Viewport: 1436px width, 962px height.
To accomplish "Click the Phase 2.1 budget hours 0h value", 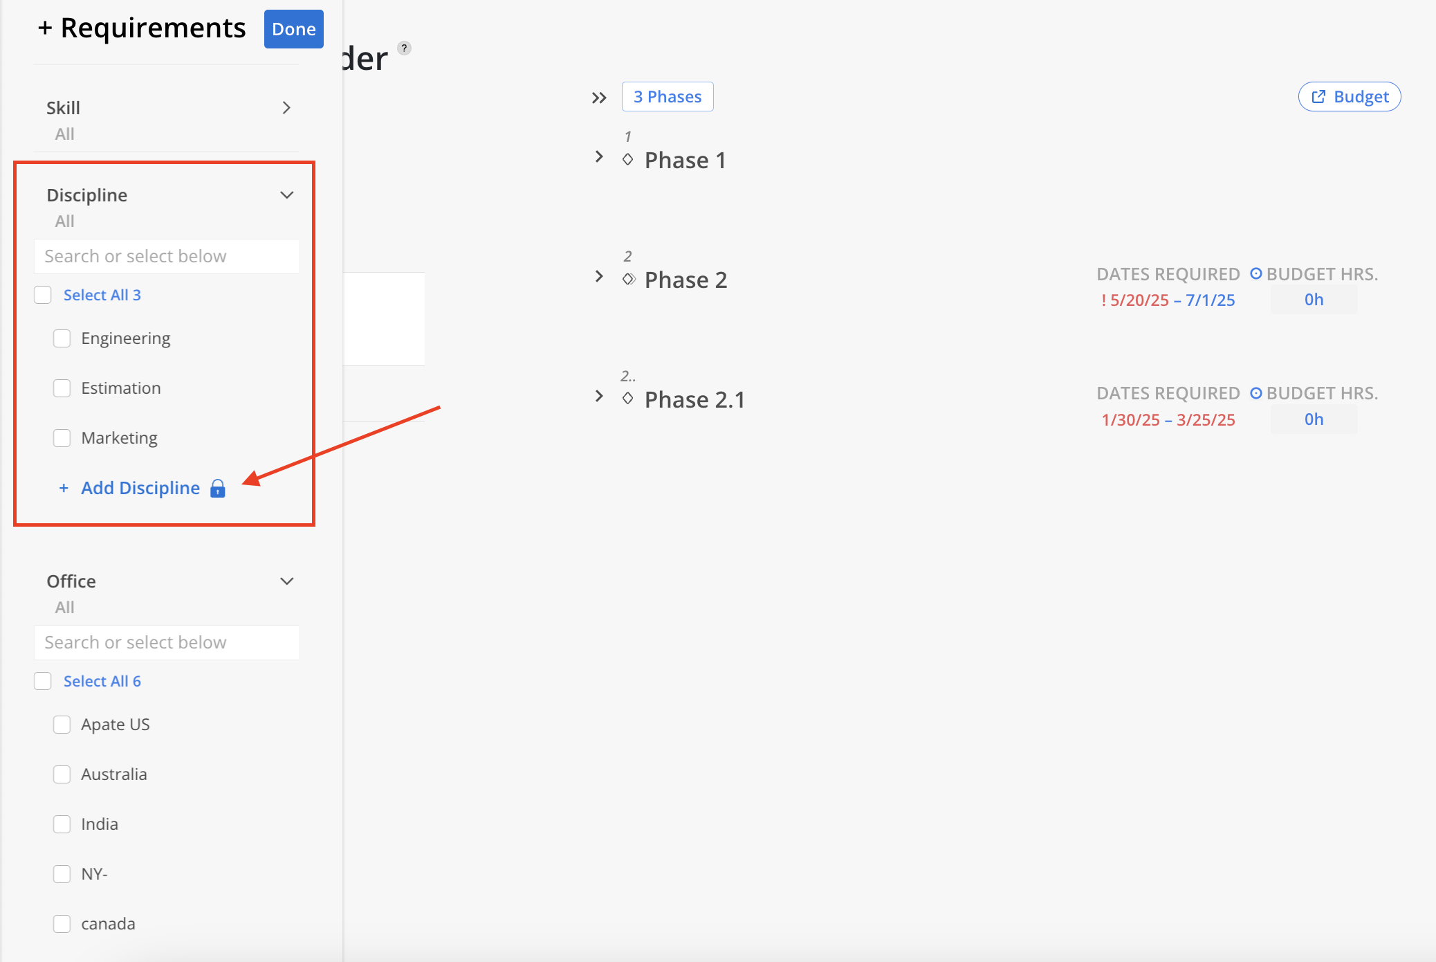I will (1314, 419).
